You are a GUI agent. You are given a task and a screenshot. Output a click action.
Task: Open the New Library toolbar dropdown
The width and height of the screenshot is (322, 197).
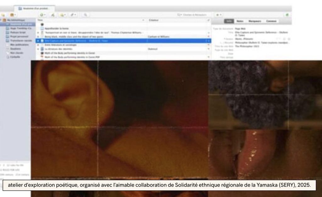coord(13,15)
